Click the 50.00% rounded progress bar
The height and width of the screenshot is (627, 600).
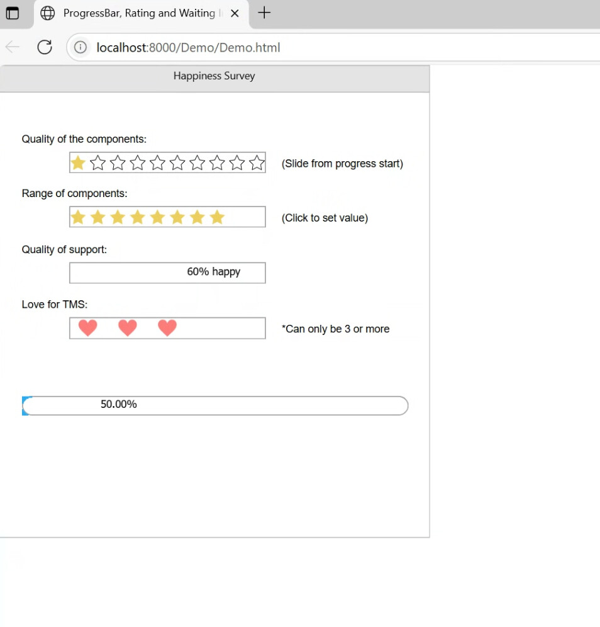click(215, 405)
